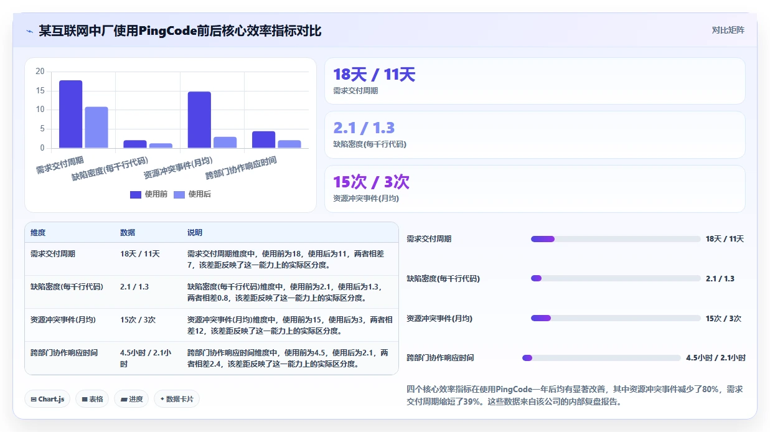The width and height of the screenshot is (770, 432).
Task: Click the 使用前 bar for 跨部门协作响应时间
Action: pos(263,139)
